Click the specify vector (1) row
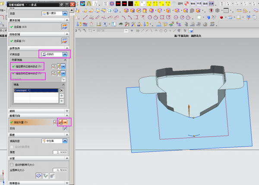The height and width of the screenshot is (185, 259). point(31,122)
